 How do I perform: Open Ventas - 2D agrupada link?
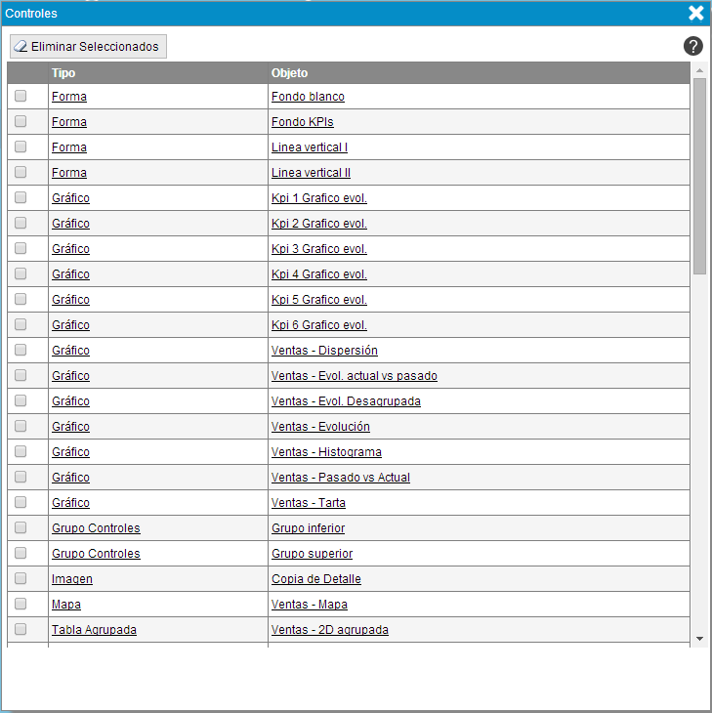[x=329, y=630]
